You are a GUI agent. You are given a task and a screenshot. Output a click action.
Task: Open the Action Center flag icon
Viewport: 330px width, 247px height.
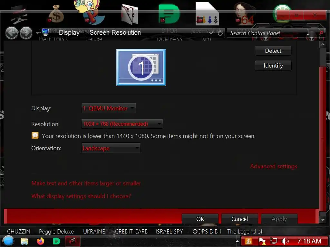[262, 241]
